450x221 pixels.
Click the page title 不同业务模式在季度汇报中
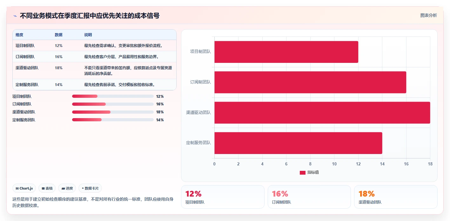[x=90, y=16]
